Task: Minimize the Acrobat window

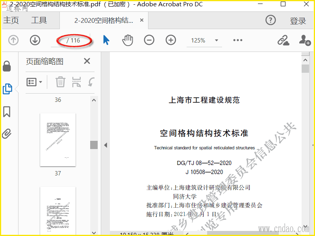Action: (260, 4)
